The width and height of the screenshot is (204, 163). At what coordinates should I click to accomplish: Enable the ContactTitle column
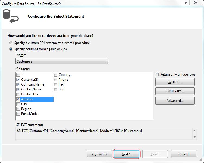[x=18, y=94]
